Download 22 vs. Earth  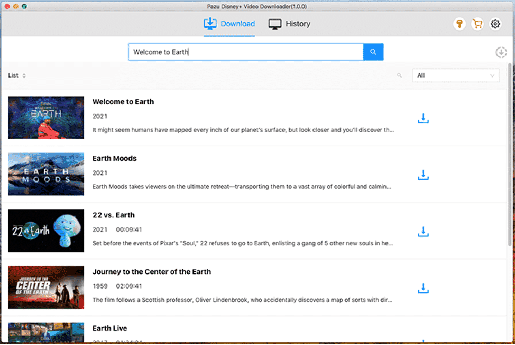pos(423,231)
